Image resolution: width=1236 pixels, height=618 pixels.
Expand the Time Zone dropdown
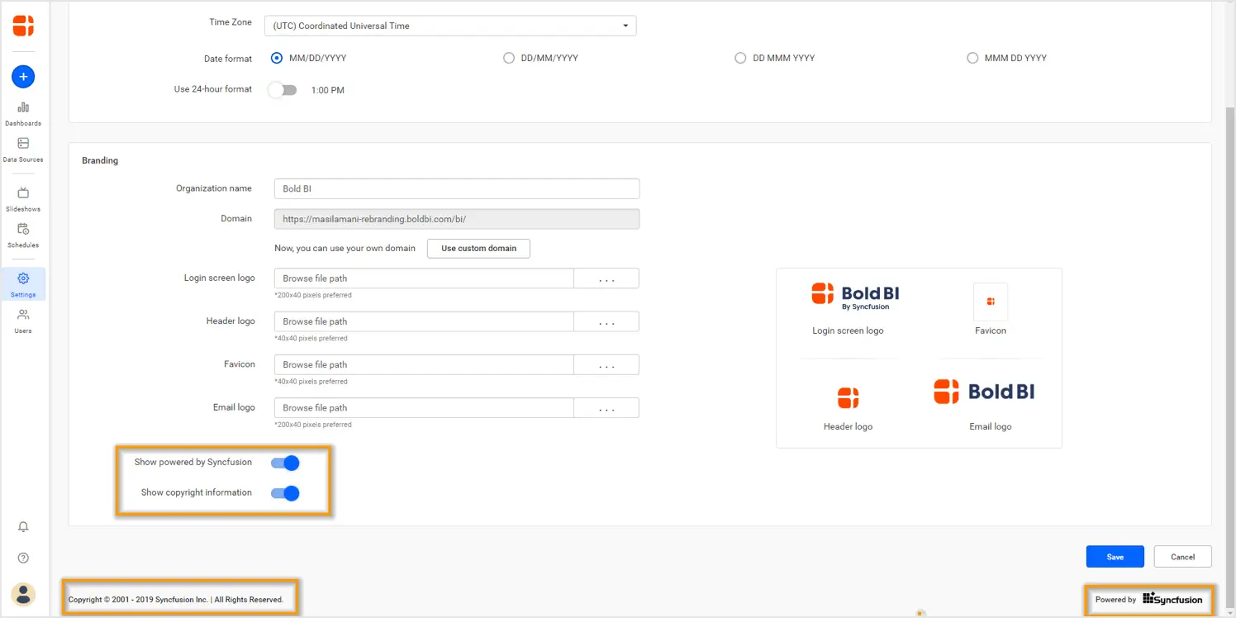point(450,26)
